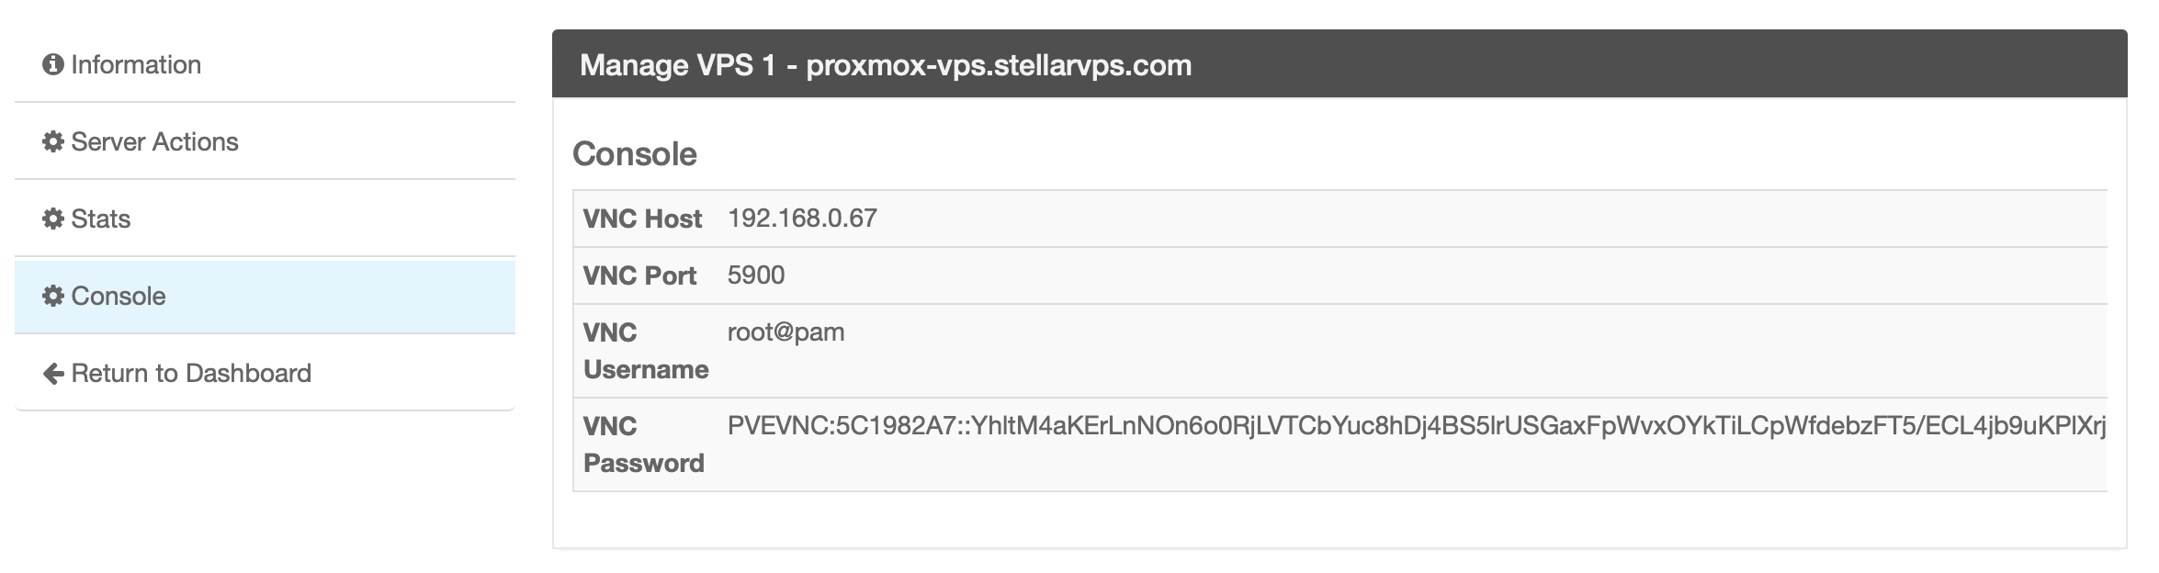Click the VNC Port value 5900
The height and width of the screenshot is (573, 2159).
point(756,275)
